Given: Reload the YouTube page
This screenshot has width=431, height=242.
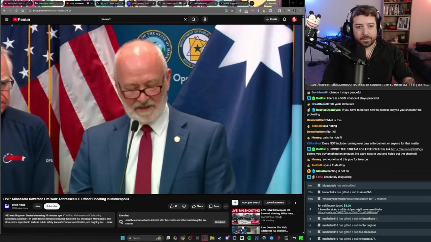Looking at the screenshot, I should click(16, 10).
